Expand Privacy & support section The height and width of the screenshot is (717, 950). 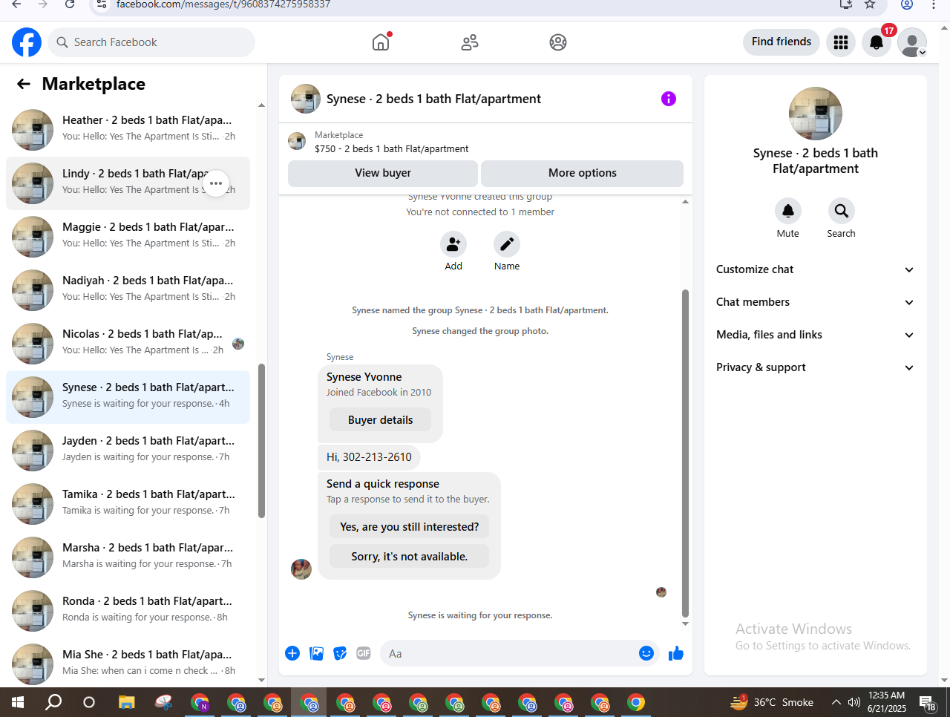click(815, 367)
